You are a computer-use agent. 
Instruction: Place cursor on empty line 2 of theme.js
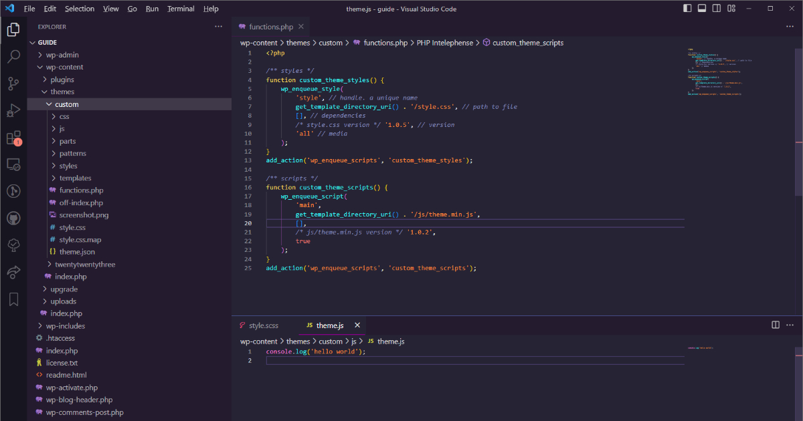475,361
